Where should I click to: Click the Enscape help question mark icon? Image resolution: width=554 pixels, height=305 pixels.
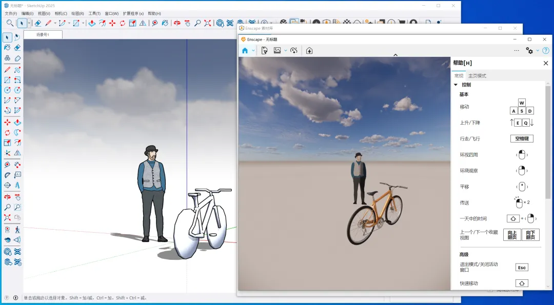[546, 50]
